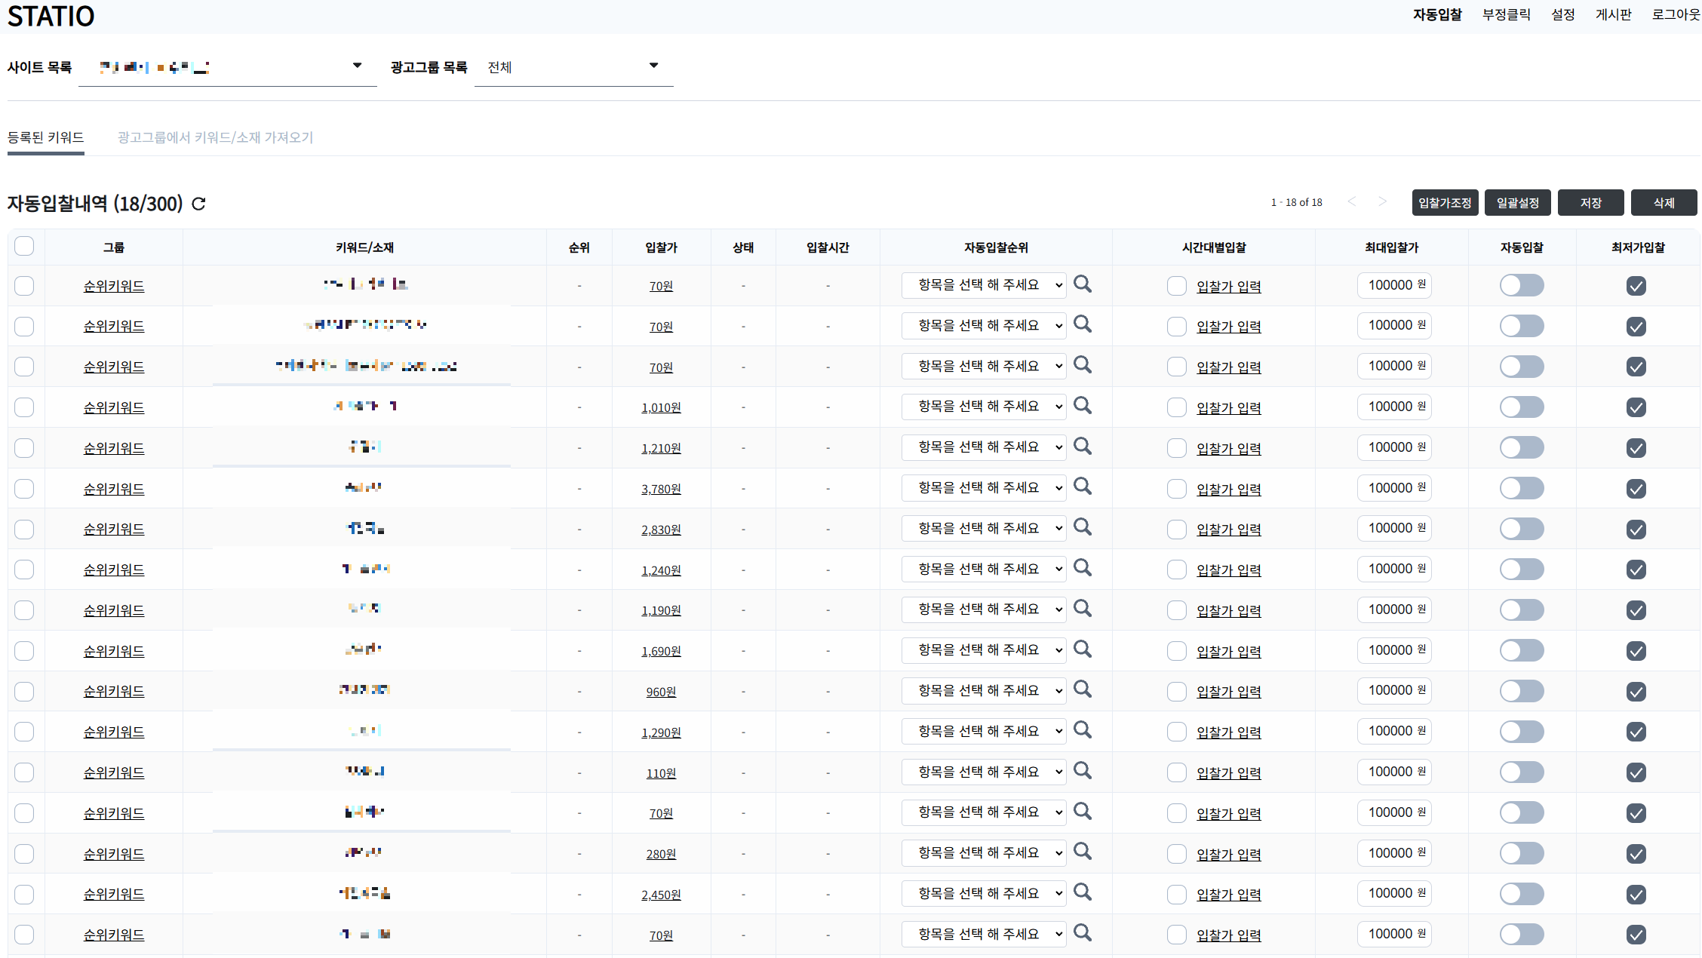Open 자동입찰순위 dropdown in the 1,210원 row
The image size is (1702, 958).
tap(983, 447)
